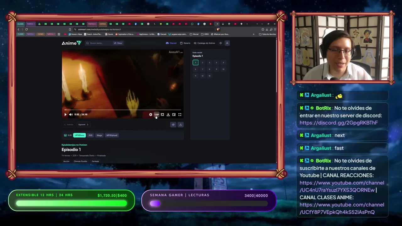This screenshot has width=402, height=226.
Task: Open video player settings gear
Action: [x=151, y=115]
